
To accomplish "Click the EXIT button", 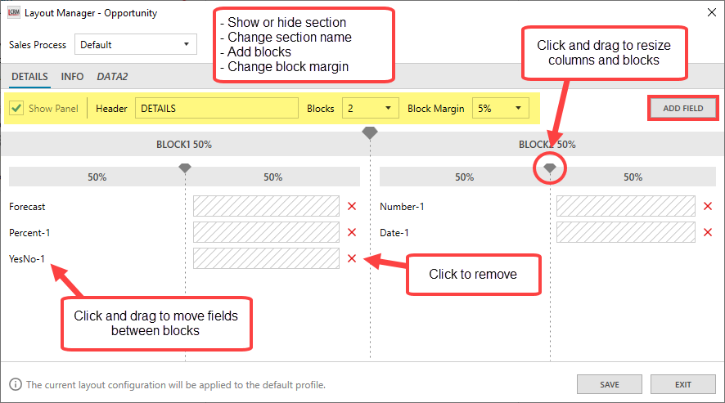I will click(682, 384).
